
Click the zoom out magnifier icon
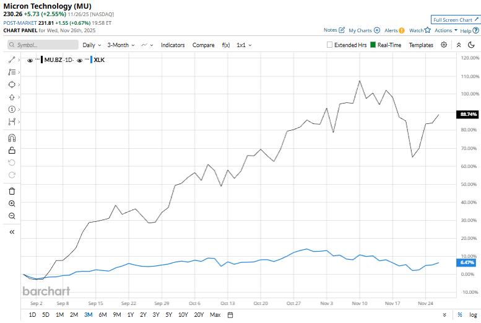coord(12,216)
